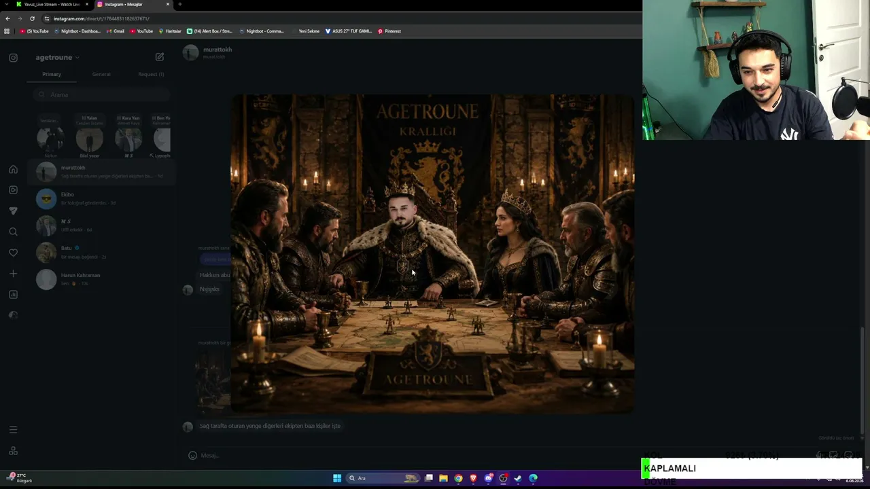Image resolution: width=870 pixels, height=489 pixels.
Task: Open Brave browser from the taskbar
Action: coord(473,478)
